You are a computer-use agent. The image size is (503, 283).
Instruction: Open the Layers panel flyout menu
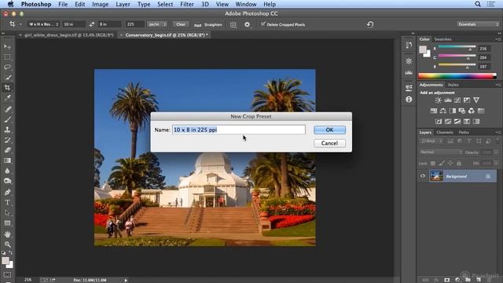click(x=497, y=132)
